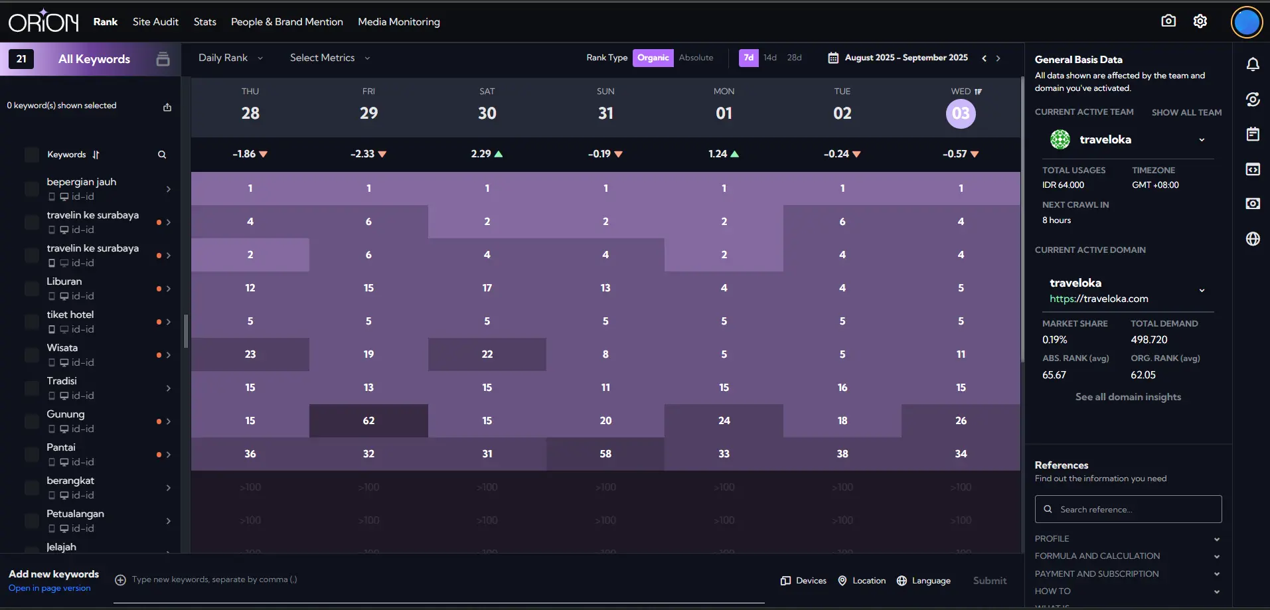Click the export icon near keywords selected
Image resolution: width=1270 pixels, height=610 pixels.
(167, 107)
